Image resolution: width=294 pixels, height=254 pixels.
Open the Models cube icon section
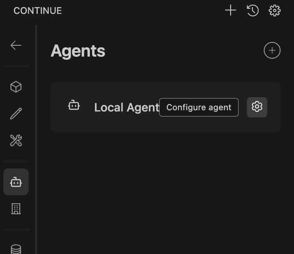(x=16, y=87)
